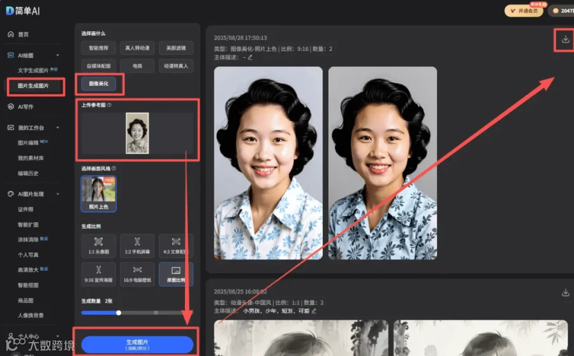Select the 16:9 电脑壁纸 ratio option
This screenshot has width=574, height=356.
tap(137, 274)
